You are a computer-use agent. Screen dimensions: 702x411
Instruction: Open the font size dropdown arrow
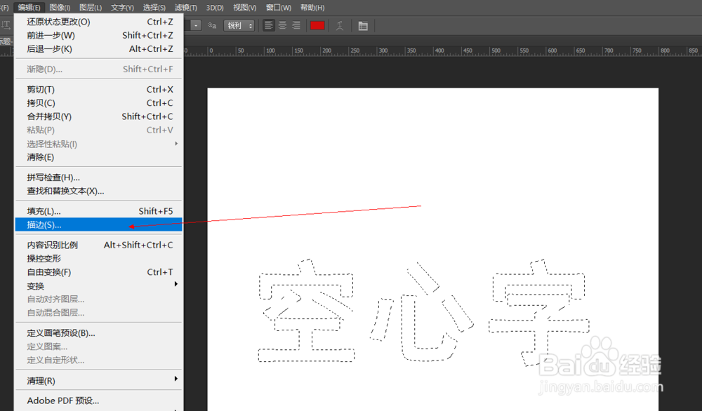(196, 25)
